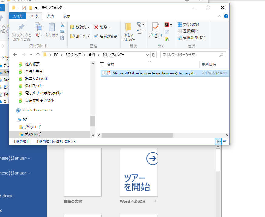Switch to the 共有 tab

50,16
